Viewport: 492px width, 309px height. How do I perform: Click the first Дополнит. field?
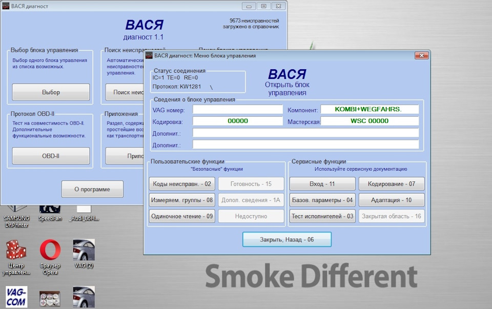click(305, 133)
